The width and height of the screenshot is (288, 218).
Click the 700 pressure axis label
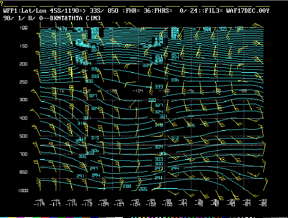[23, 154]
